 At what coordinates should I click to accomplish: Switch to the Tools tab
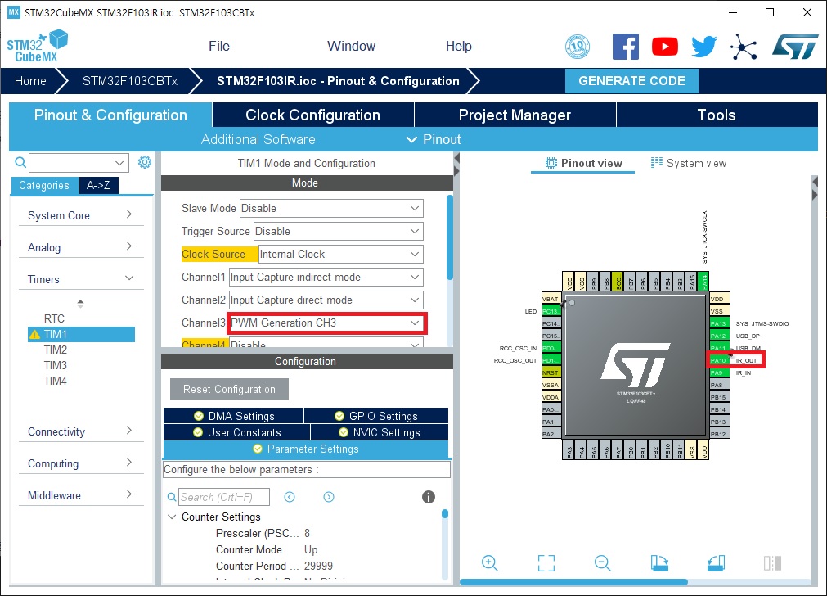pyautogui.click(x=717, y=115)
